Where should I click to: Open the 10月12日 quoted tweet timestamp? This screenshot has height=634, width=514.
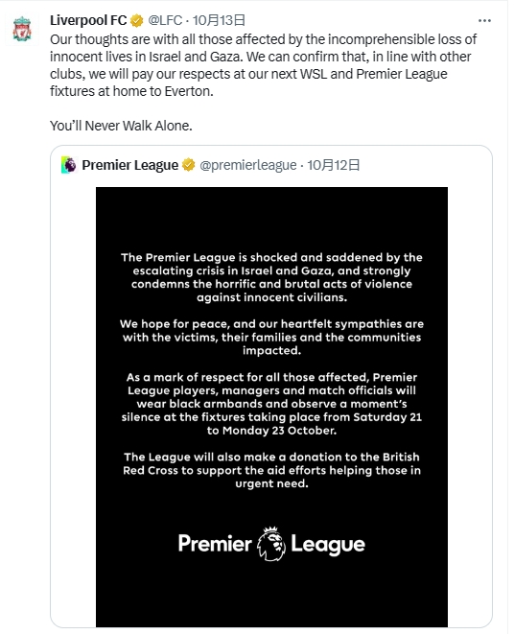point(333,165)
